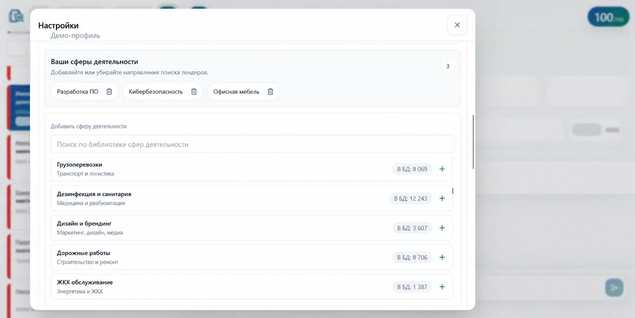Click the 'Ваши сферы деятельности' heading

(94, 62)
